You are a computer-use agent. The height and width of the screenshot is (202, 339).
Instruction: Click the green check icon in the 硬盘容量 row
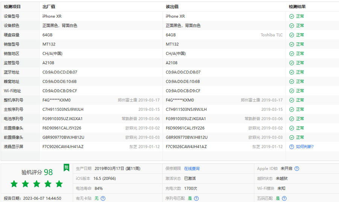point(292,35)
